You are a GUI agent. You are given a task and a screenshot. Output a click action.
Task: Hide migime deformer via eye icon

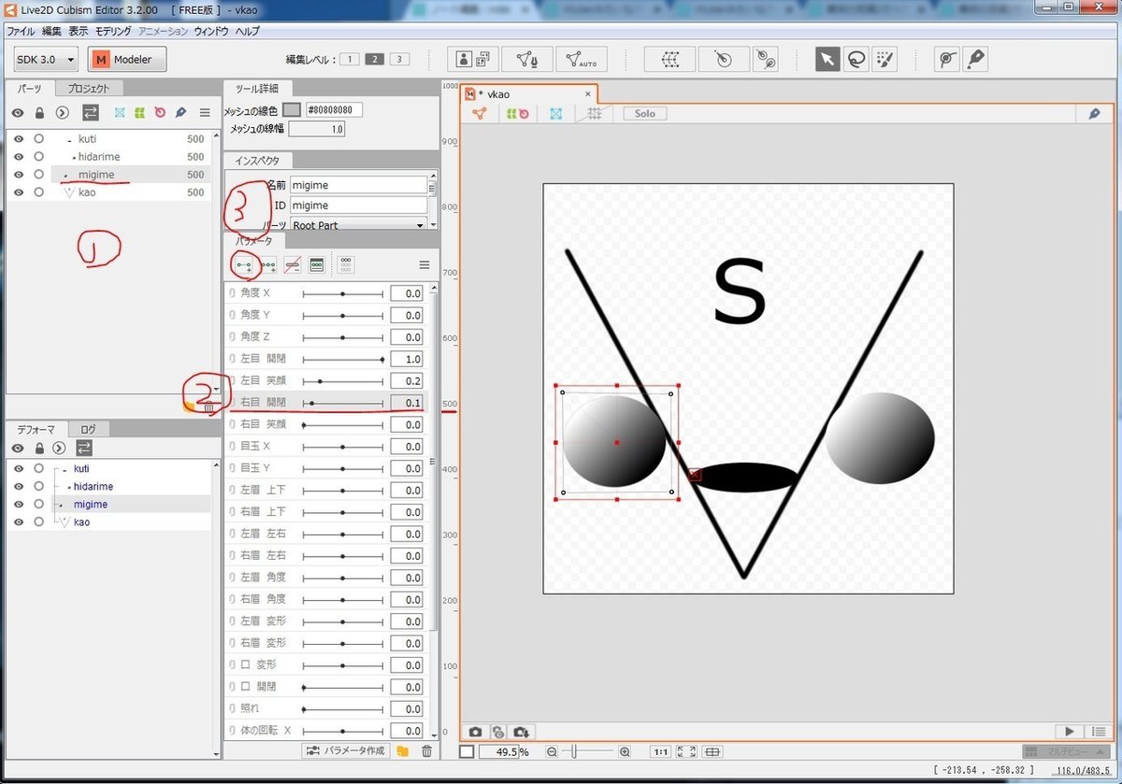(18, 505)
